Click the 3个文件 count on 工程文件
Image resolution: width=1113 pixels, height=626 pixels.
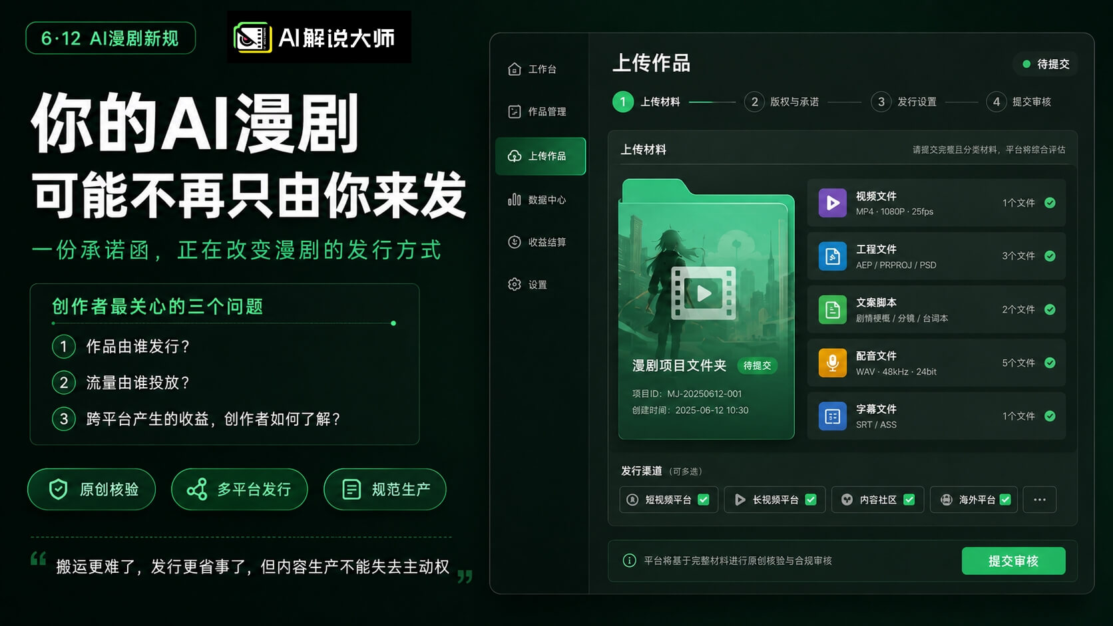[1018, 256]
